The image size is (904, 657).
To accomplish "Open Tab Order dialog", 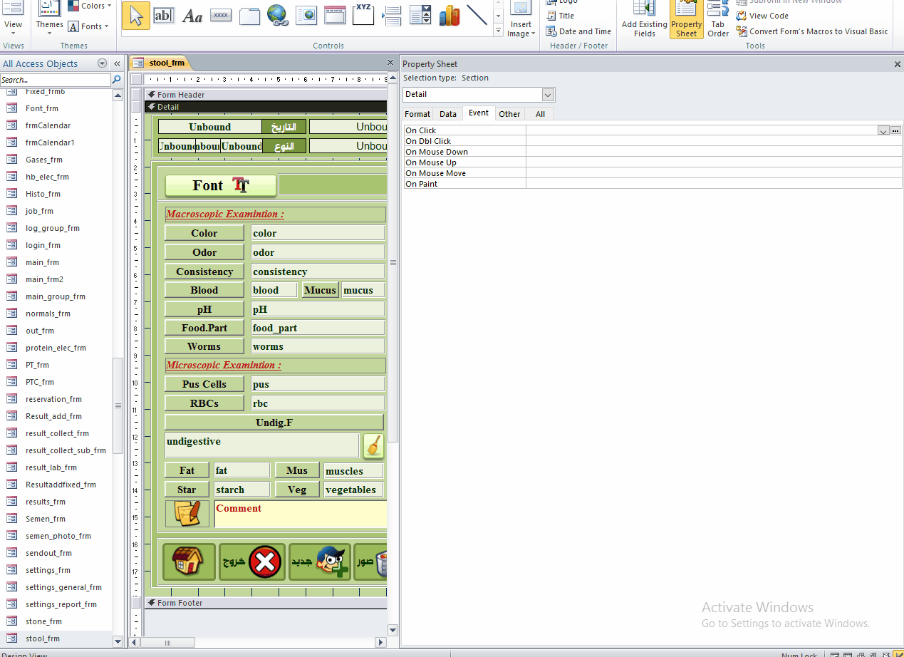I will click(718, 19).
